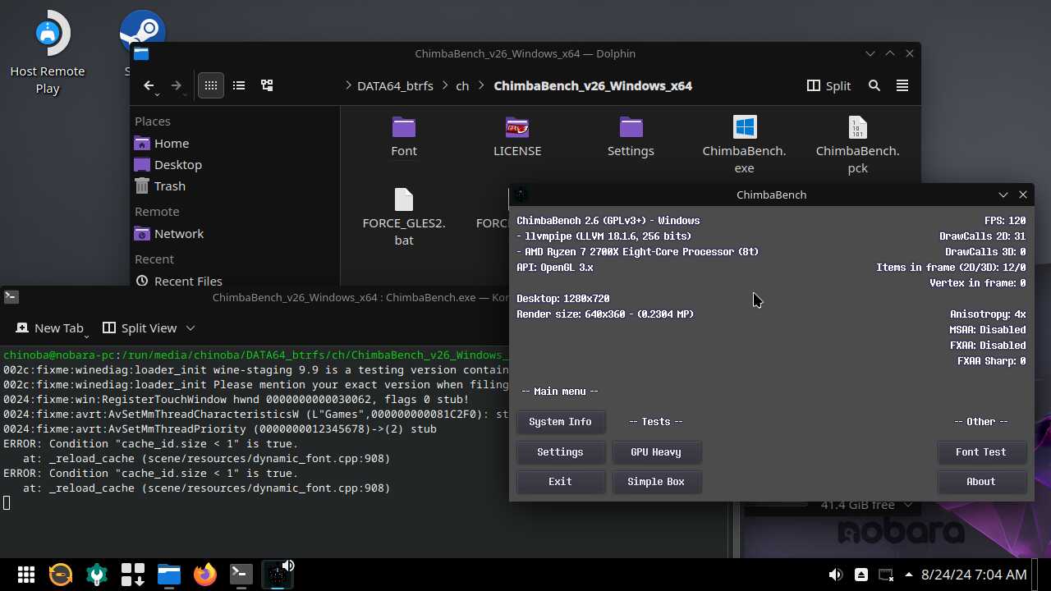Switch Dolphin to icons view mode
1051x591 pixels.
point(211,85)
